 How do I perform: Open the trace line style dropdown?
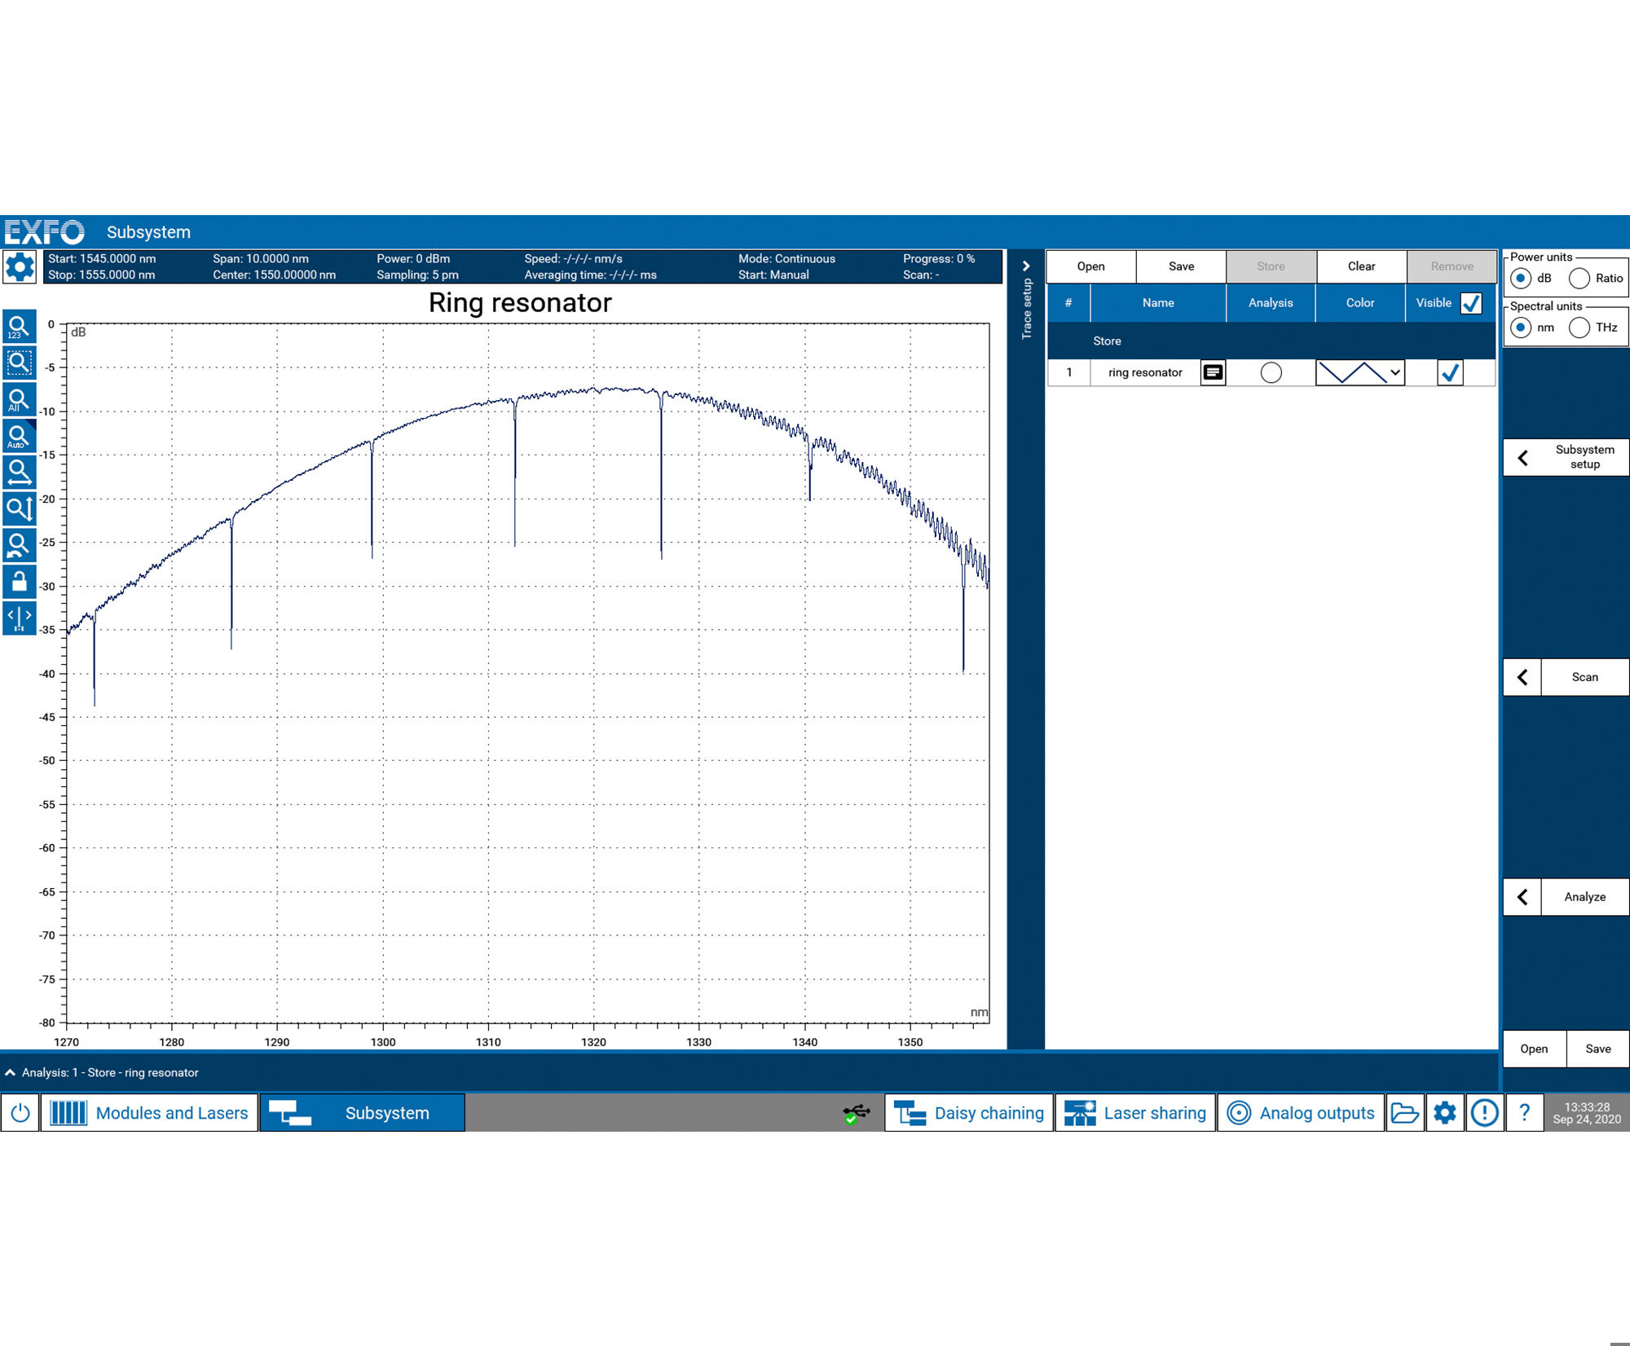tap(1395, 372)
